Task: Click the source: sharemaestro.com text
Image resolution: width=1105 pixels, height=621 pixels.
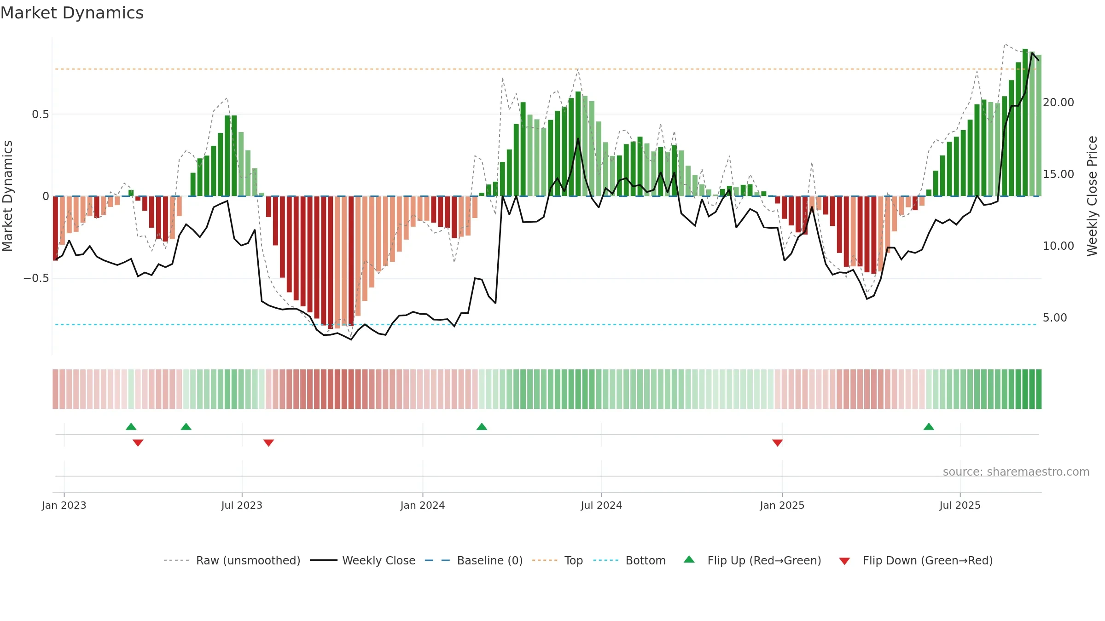Action: coord(1016,471)
